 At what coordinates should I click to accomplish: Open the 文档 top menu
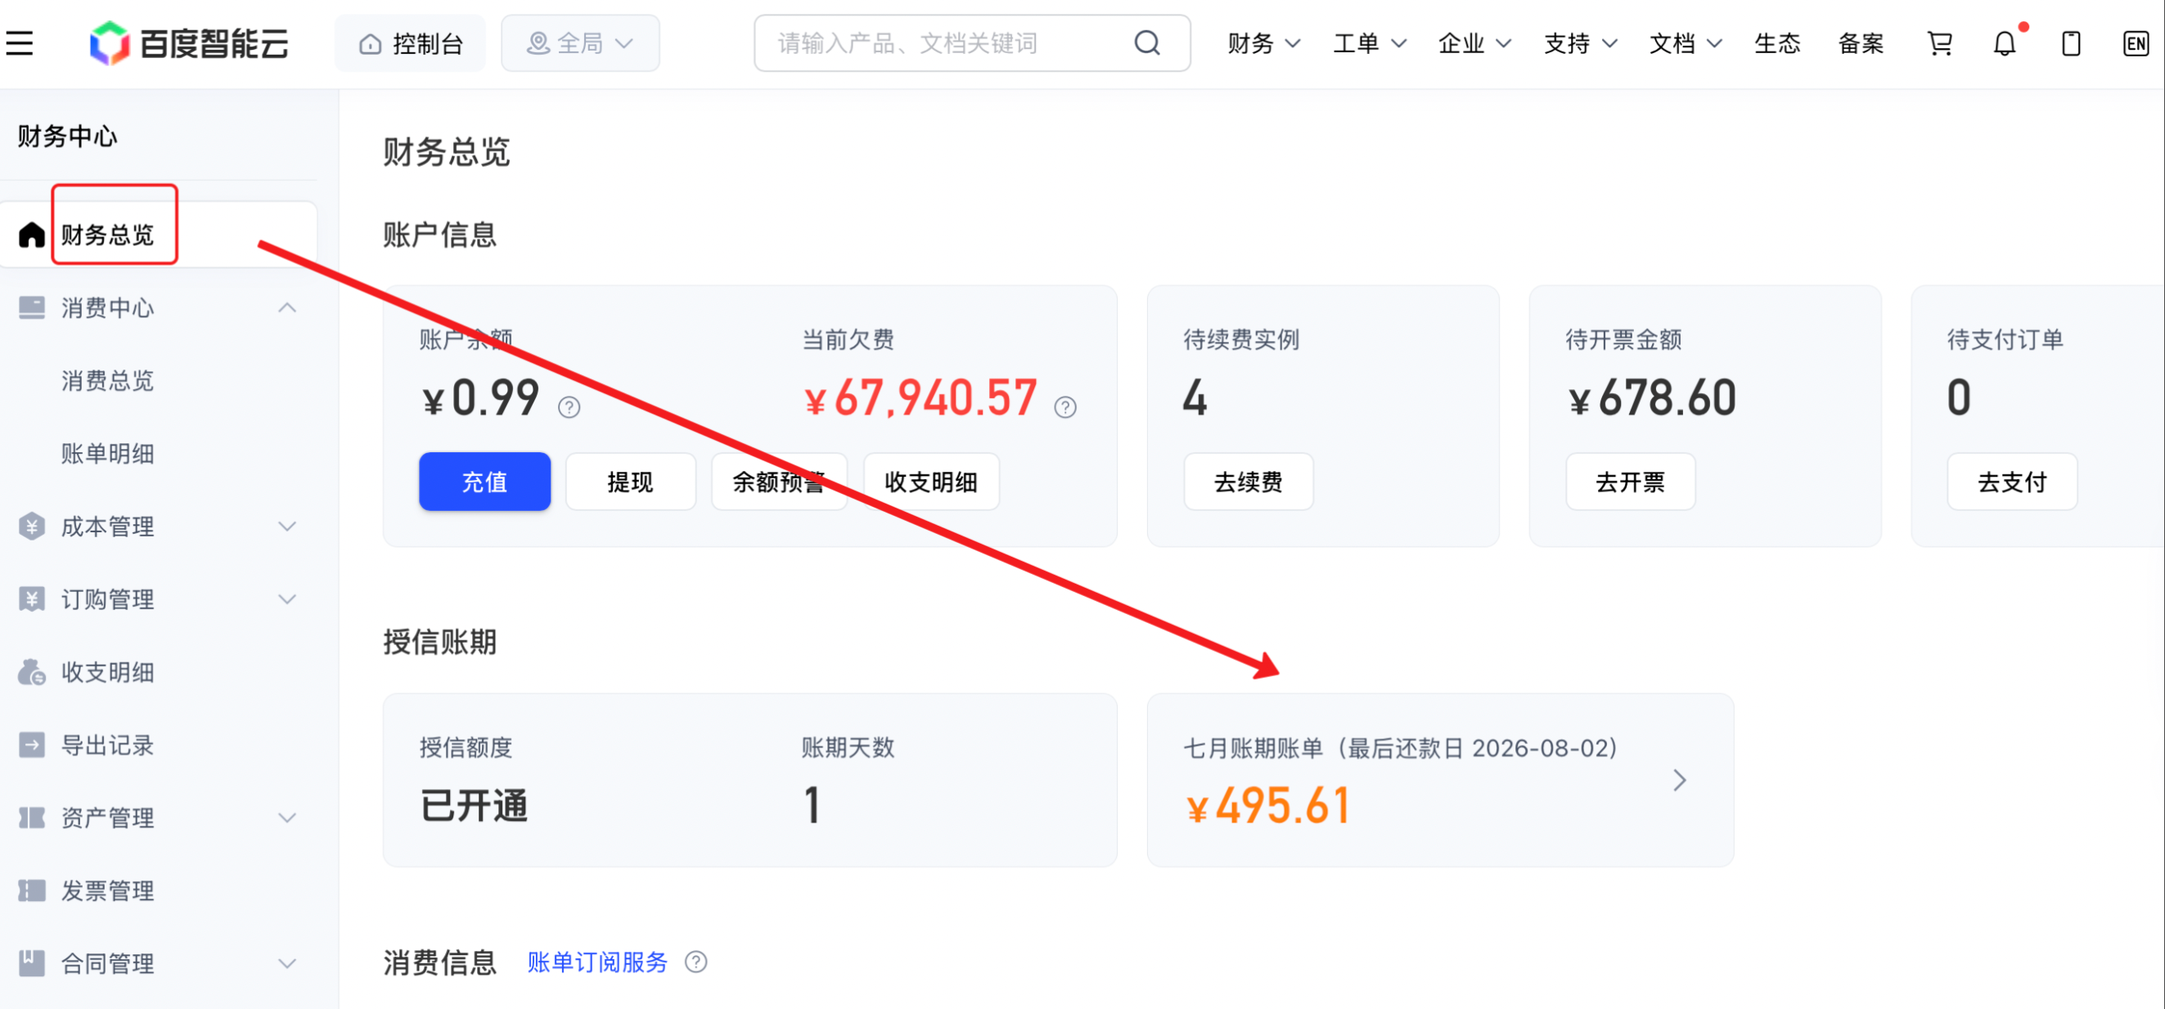pyautogui.click(x=1685, y=43)
